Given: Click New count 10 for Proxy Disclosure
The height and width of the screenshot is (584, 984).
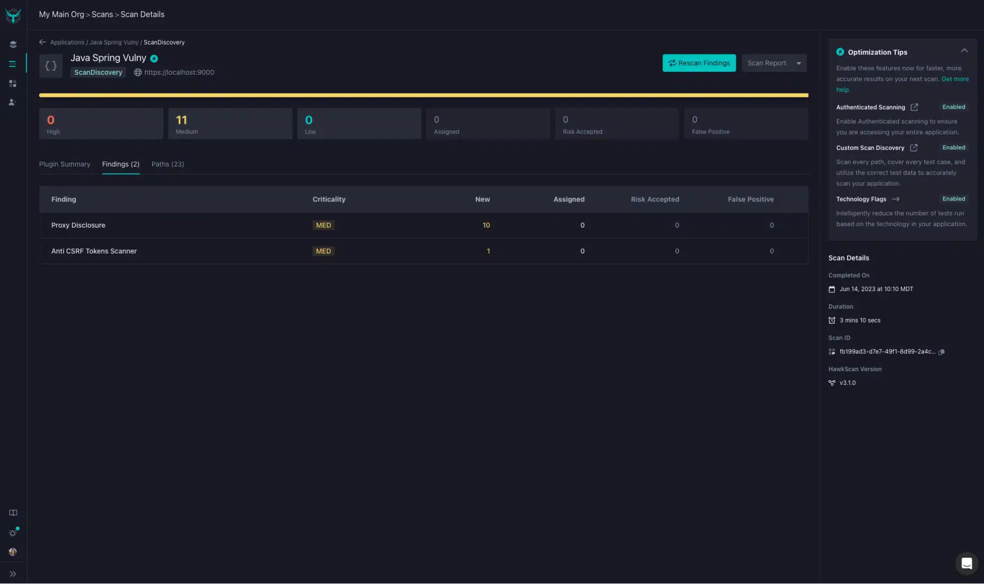Looking at the screenshot, I should click(486, 225).
